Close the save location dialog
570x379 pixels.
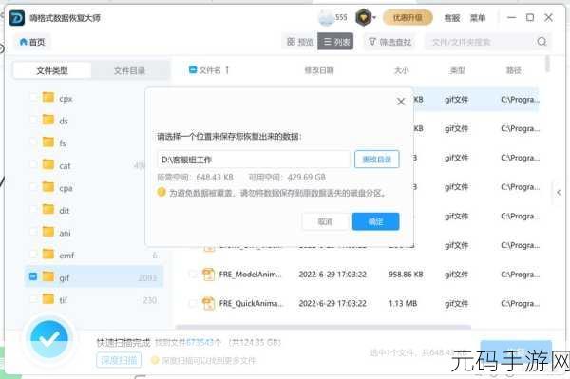click(x=401, y=102)
